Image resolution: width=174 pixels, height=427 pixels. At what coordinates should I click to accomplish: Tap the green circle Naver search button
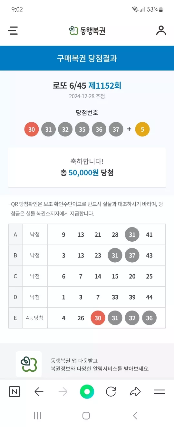[87, 392]
